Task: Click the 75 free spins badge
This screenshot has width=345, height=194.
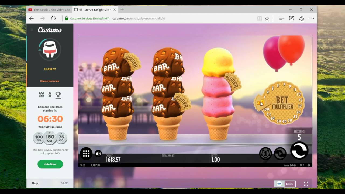Action: (61, 138)
